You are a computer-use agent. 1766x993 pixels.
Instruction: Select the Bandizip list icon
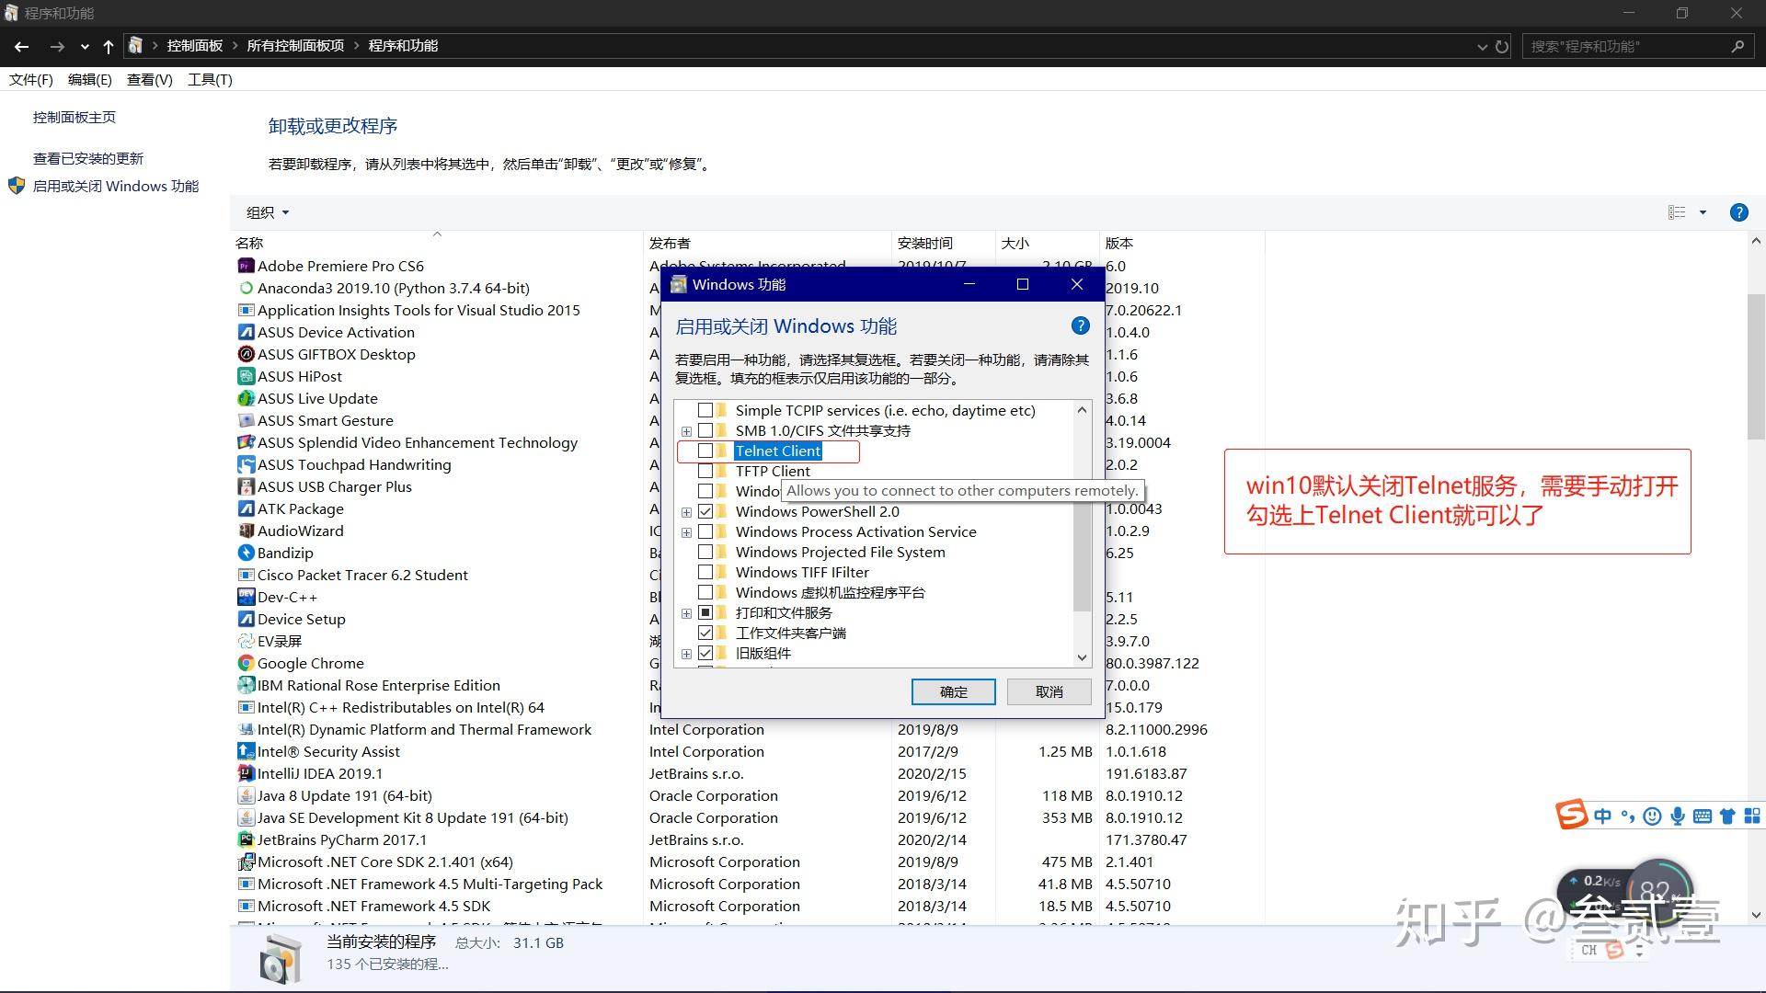pos(246,553)
